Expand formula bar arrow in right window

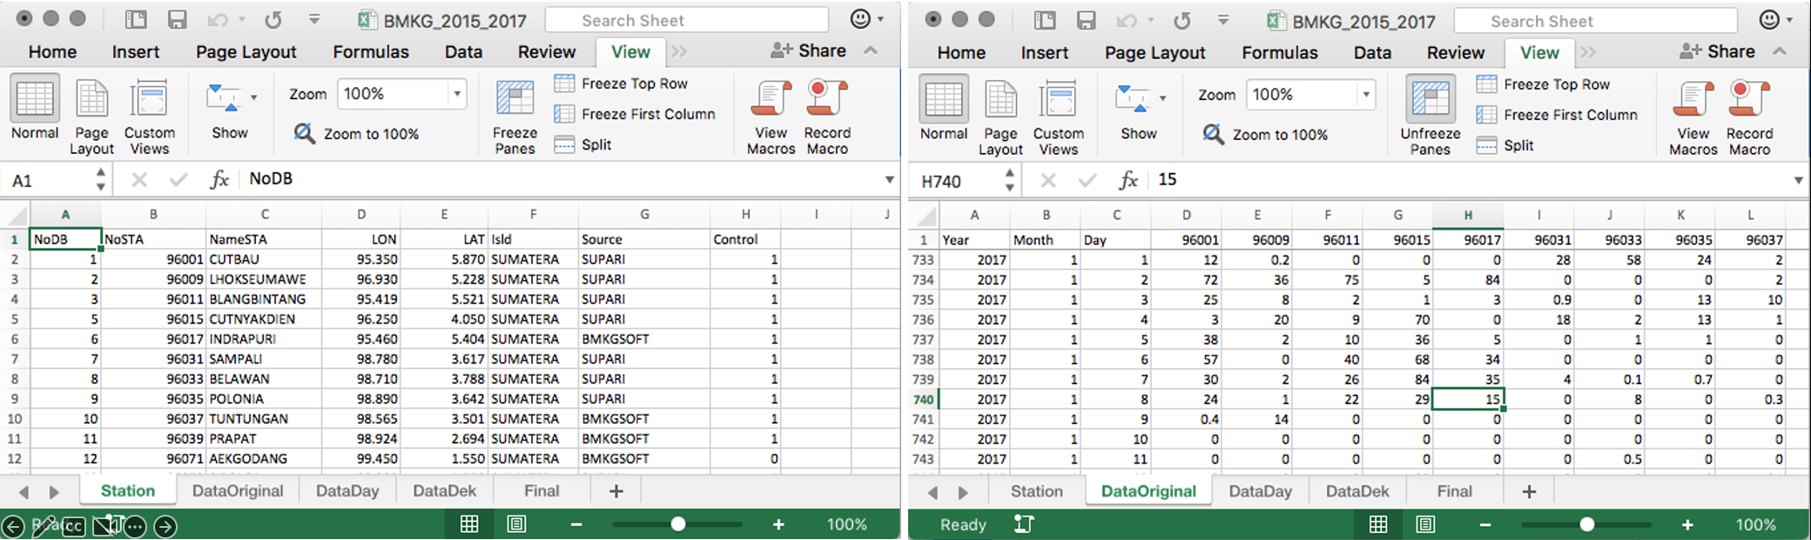pyautogui.click(x=1798, y=180)
